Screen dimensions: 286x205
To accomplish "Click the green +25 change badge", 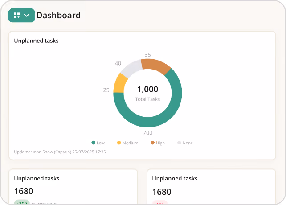I will [22, 202].
